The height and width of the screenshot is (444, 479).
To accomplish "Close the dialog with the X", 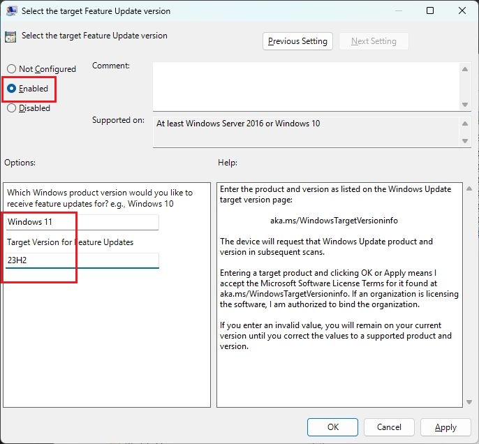I will coord(462,10).
